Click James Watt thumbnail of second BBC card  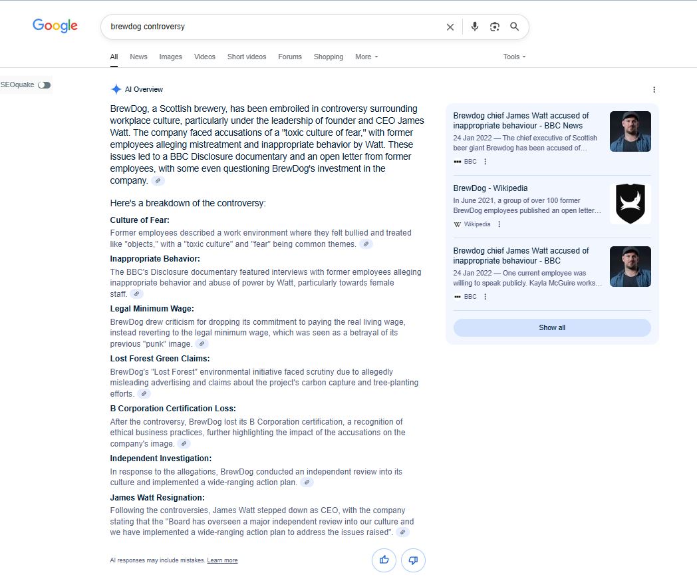(630, 266)
